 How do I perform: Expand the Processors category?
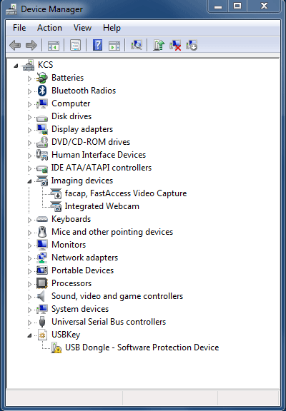29,284
